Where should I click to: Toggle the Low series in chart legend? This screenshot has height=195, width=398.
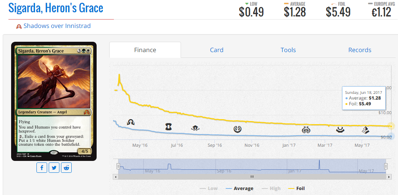(209, 188)
